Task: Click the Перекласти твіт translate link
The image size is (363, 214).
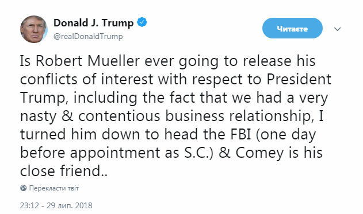Action: point(54,188)
